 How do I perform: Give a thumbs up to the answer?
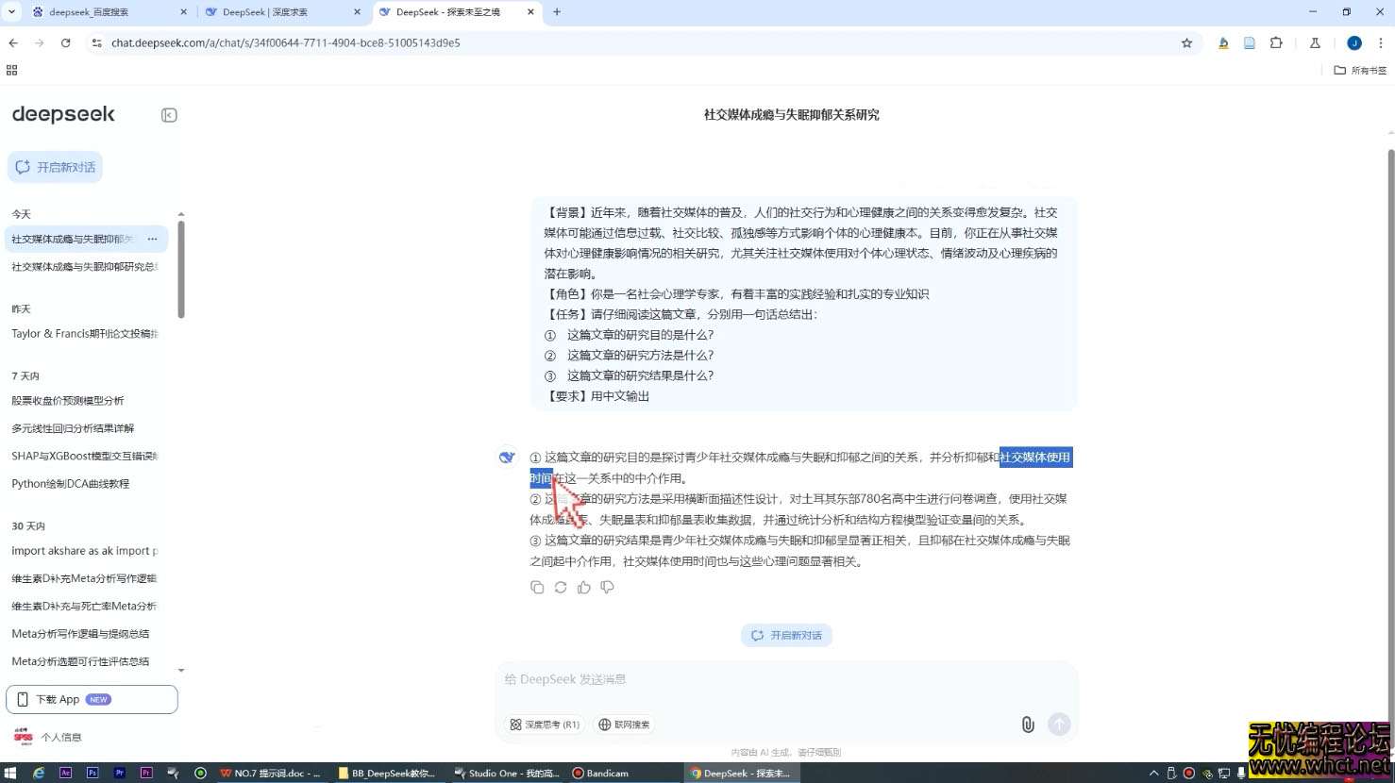[583, 587]
